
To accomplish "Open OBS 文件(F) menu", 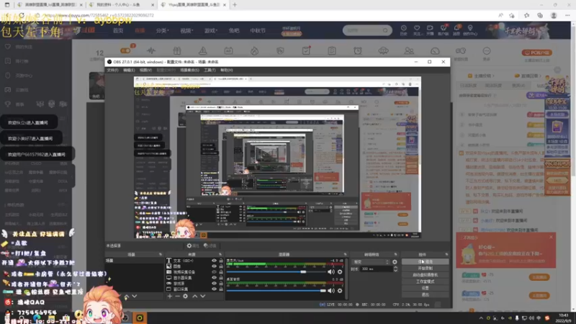I will point(112,70).
